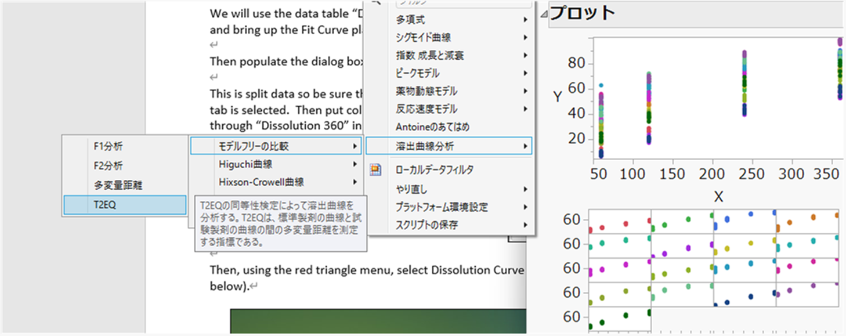Open the 指数 成長と減衰 submenu
Image resolution: width=846 pixels, height=336 pixels.
point(449,56)
